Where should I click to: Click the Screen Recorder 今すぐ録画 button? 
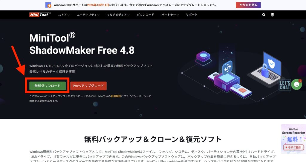coord(293,147)
